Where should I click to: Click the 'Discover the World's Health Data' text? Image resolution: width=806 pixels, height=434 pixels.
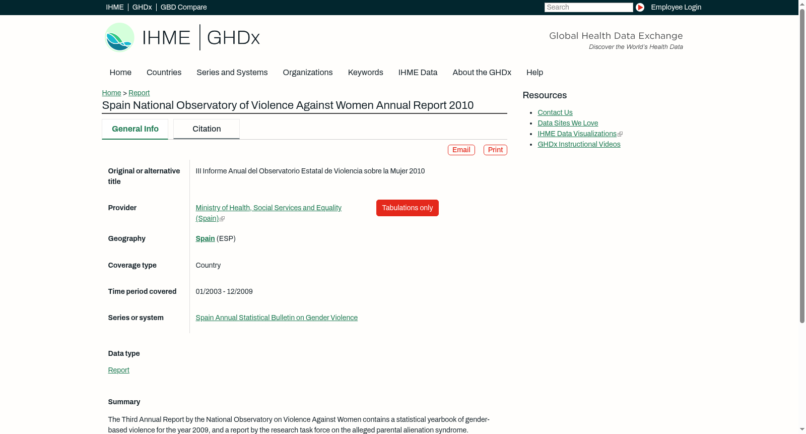(x=636, y=47)
